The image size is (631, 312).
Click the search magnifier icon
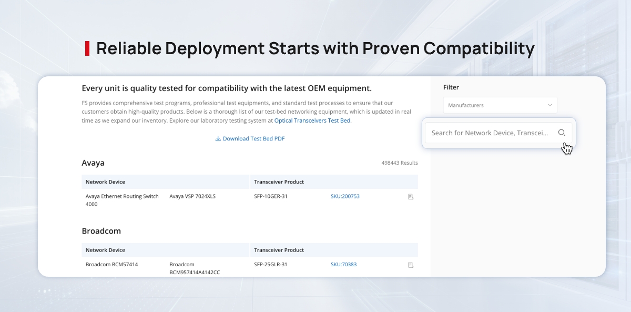click(x=562, y=133)
